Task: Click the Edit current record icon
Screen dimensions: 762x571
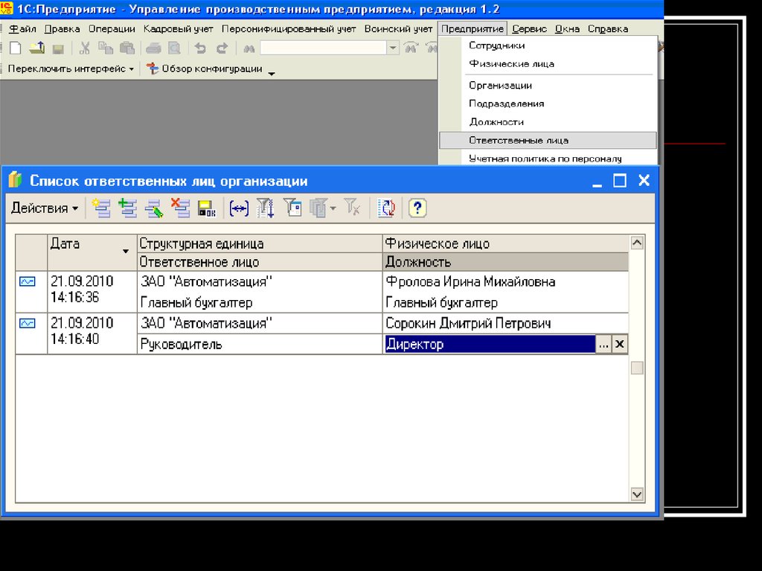Action: click(153, 208)
